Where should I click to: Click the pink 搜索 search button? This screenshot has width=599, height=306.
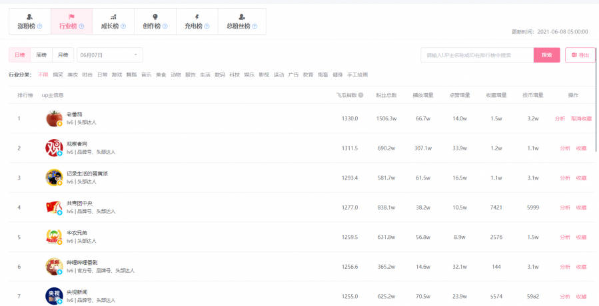coord(546,55)
